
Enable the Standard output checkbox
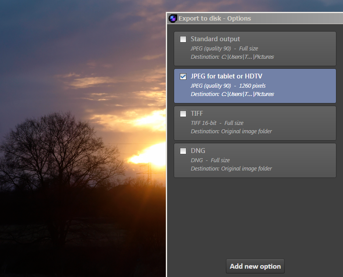(x=183, y=39)
